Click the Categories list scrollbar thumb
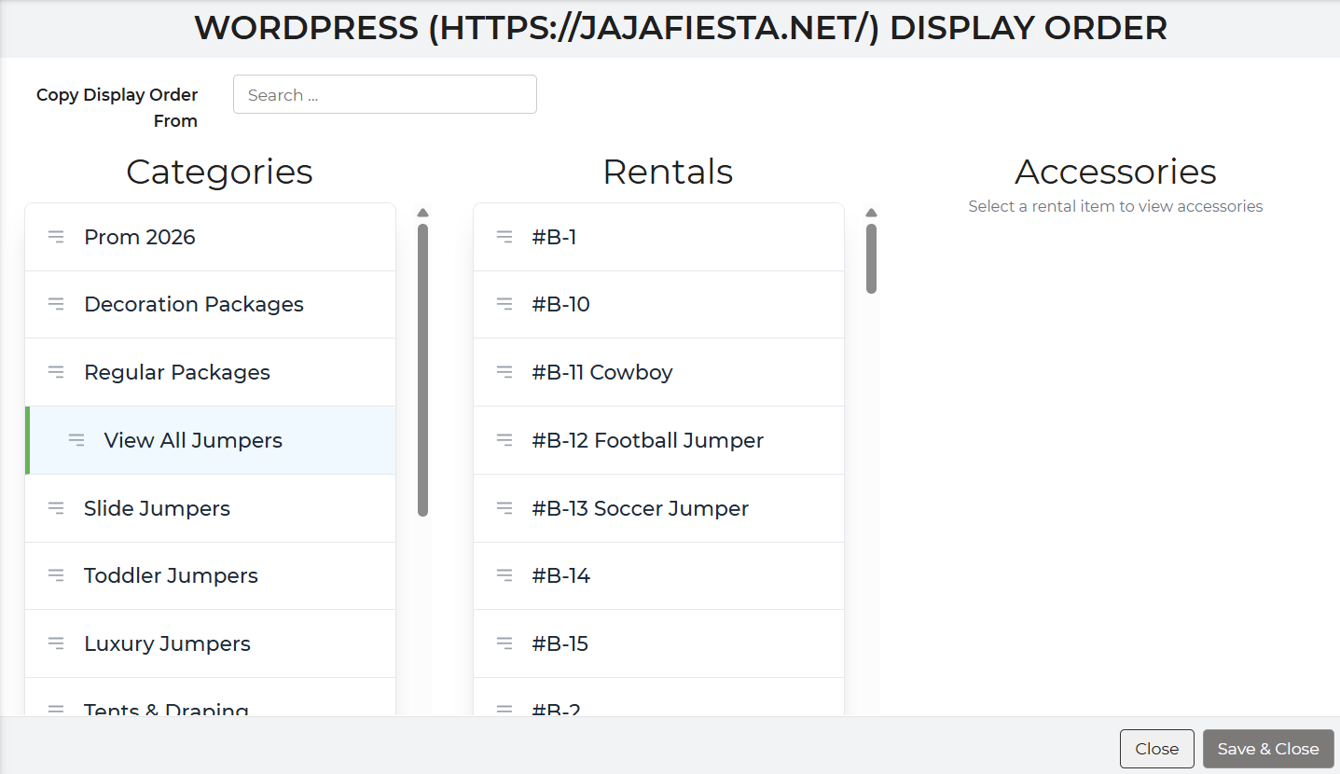The height and width of the screenshot is (774, 1340). click(422, 368)
